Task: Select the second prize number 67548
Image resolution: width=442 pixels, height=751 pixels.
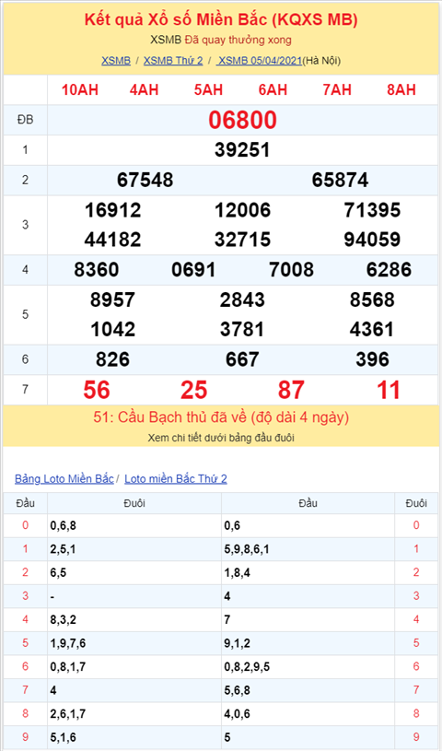Action: click(145, 180)
